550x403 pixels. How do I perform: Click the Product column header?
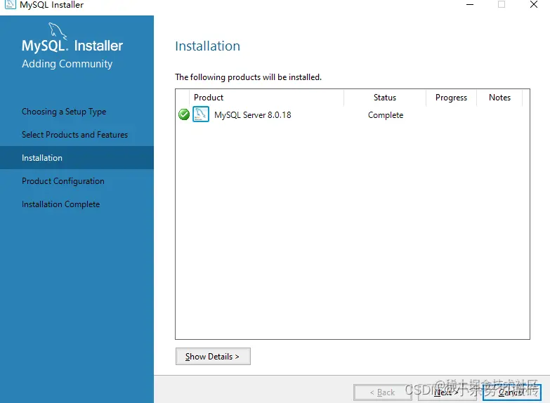pos(267,98)
